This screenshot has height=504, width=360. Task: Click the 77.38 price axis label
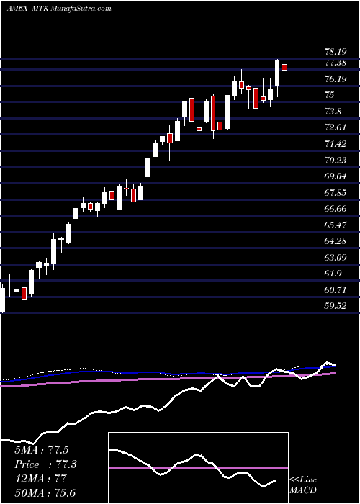(x=336, y=63)
